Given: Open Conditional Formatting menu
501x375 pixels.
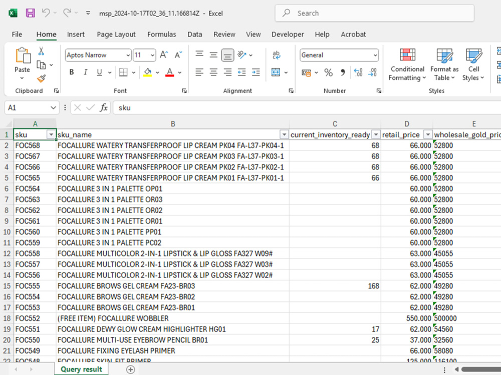Looking at the screenshot, I should [407, 64].
